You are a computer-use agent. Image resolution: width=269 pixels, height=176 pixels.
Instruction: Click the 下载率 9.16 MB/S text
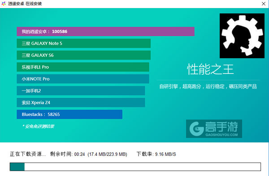coord(156,154)
